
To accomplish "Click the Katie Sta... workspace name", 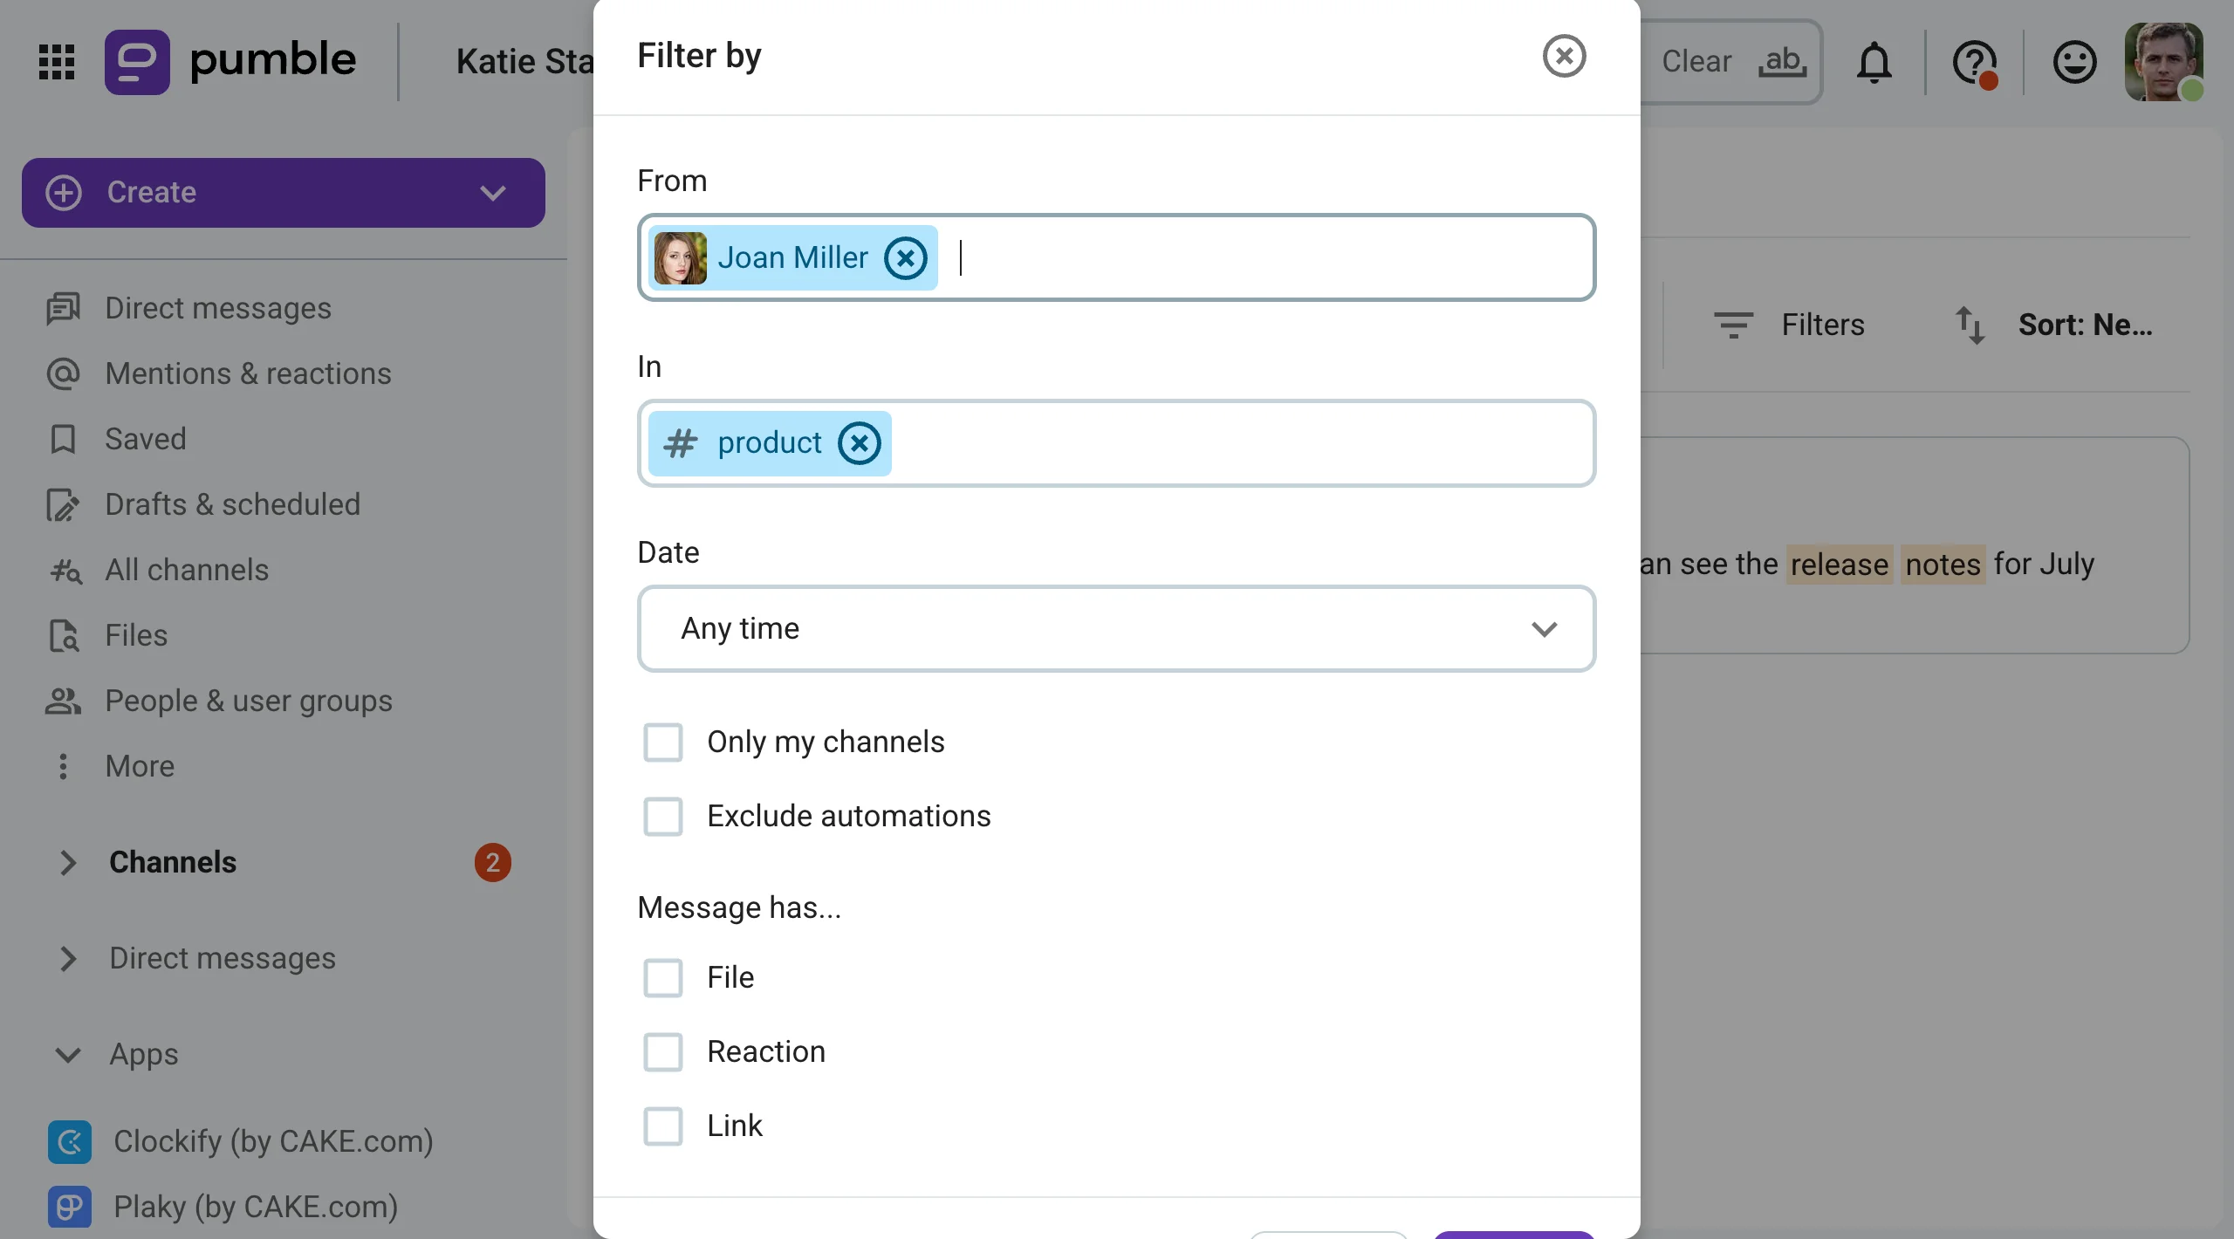I will [x=524, y=62].
